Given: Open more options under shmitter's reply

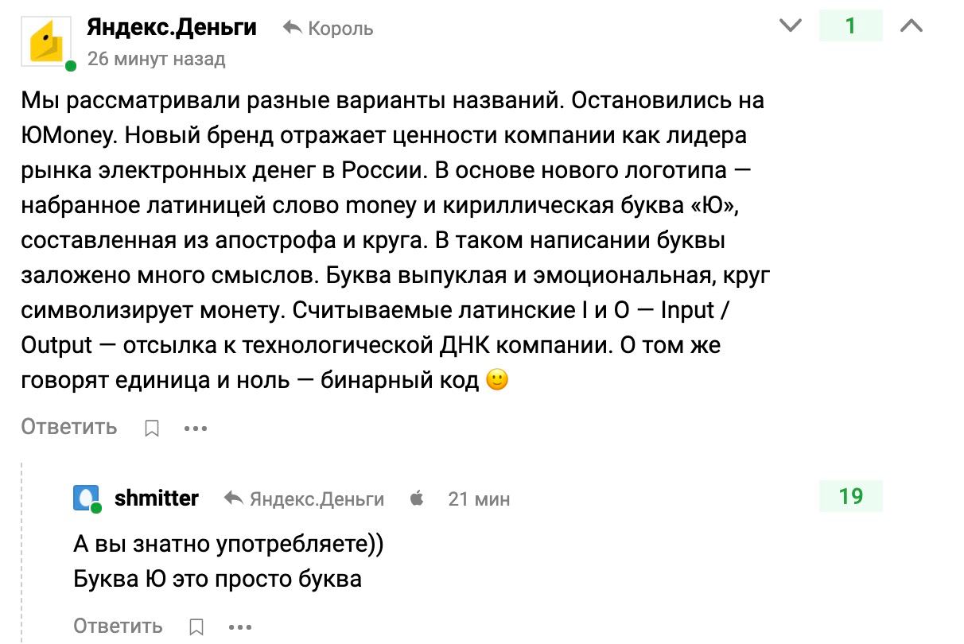Looking at the screenshot, I should (x=240, y=627).
